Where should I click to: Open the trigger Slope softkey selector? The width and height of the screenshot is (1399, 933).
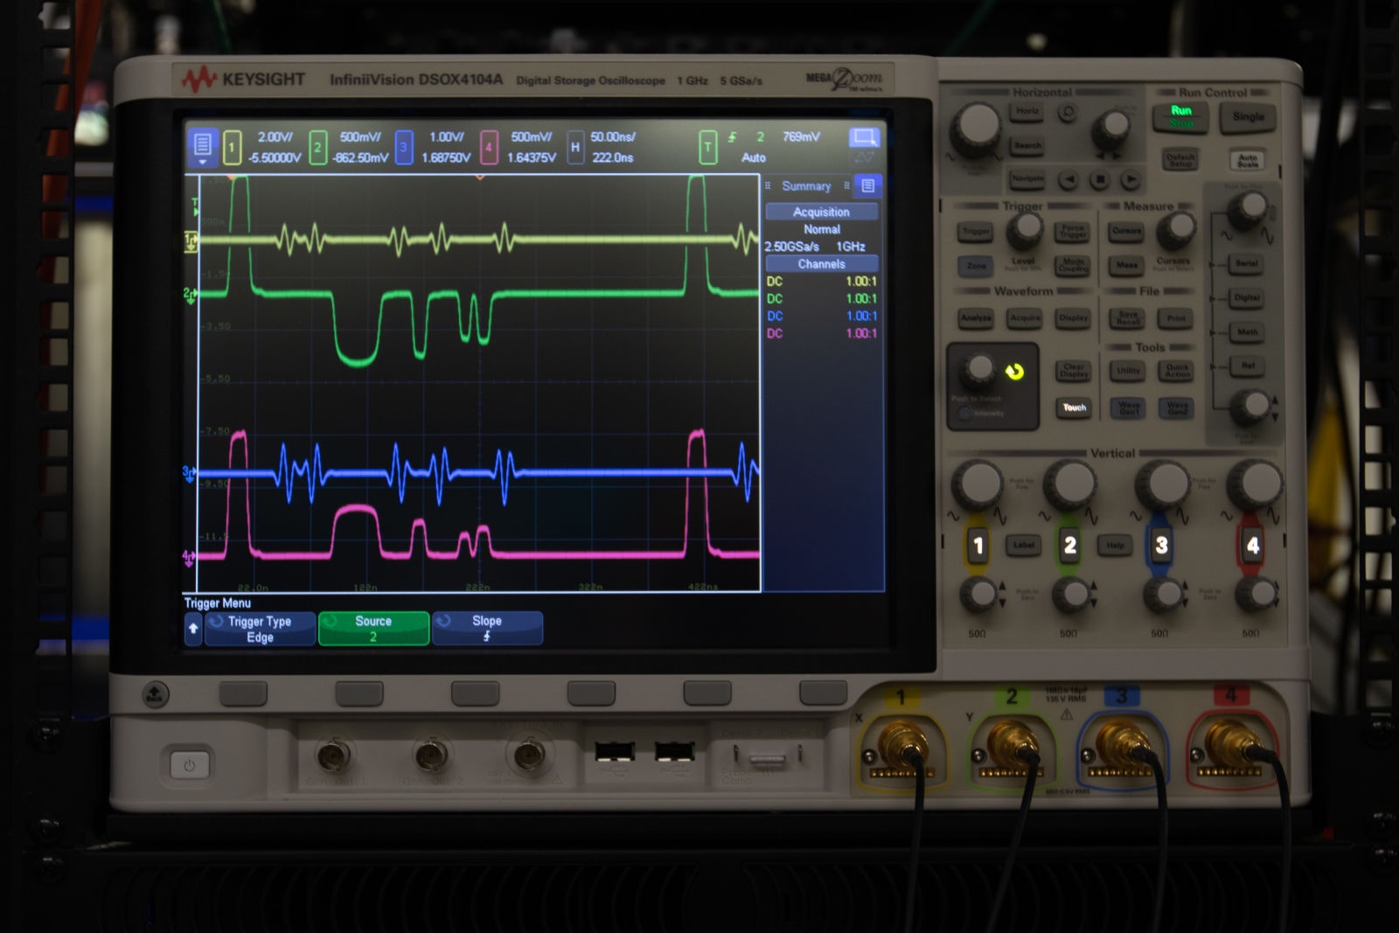tap(487, 629)
